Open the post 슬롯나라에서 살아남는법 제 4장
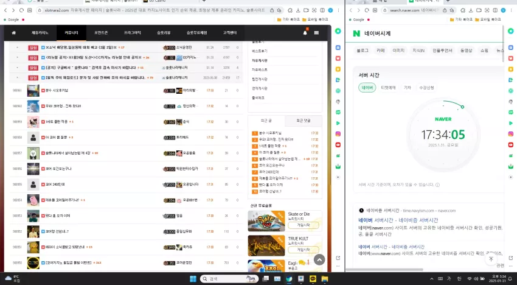517x285 pixels. pyautogui.click(x=68, y=153)
